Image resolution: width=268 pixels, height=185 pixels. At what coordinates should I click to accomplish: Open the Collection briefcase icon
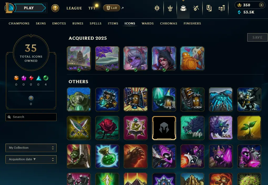(183, 8)
